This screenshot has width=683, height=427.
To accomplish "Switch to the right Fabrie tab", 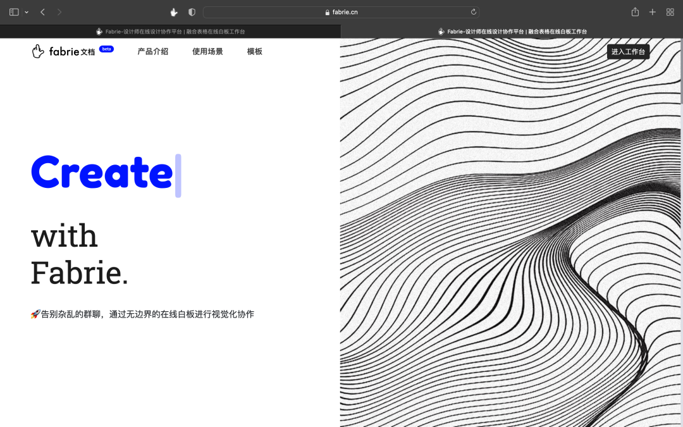I will pyautogui.click(x=512, y=32).
